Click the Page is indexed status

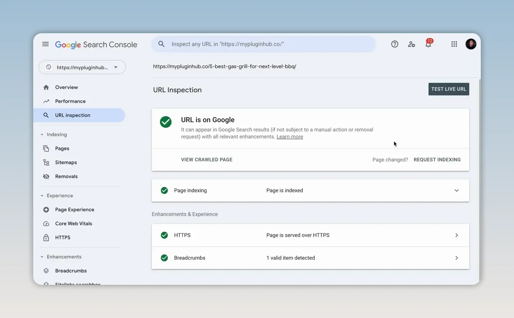[x=285, y=190]
